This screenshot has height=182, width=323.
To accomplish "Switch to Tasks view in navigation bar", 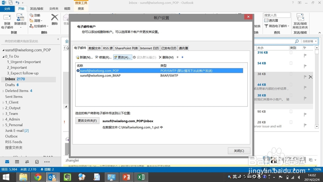I will point(37,162).
